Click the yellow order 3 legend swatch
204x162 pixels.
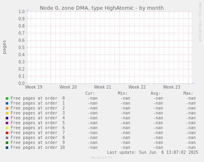[7, 113]
